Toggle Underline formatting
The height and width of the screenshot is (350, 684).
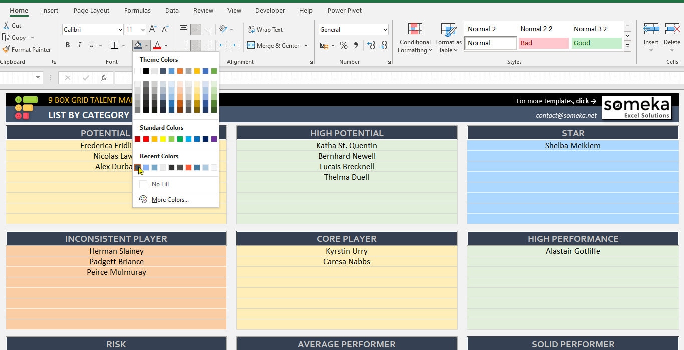[x=91, y=45]
